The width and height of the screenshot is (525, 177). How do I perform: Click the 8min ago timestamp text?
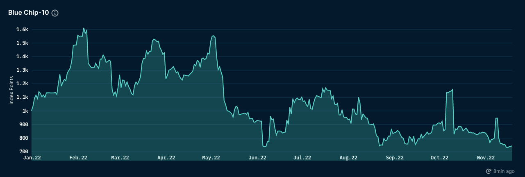click(x=504, y=171)
